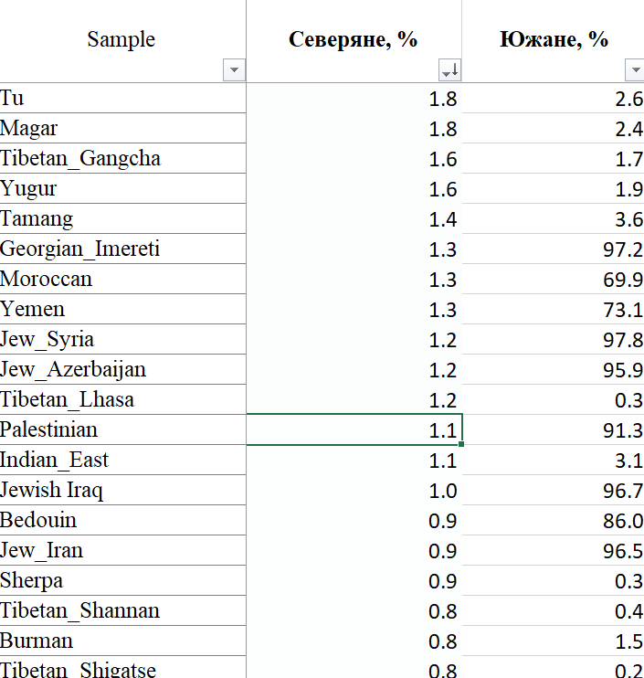Select the Indian_East cell
Image resolution: width=644 pixels, height=678 pixels.
122,460
